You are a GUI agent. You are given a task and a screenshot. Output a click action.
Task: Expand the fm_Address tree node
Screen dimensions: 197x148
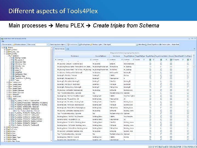point(5,50)
